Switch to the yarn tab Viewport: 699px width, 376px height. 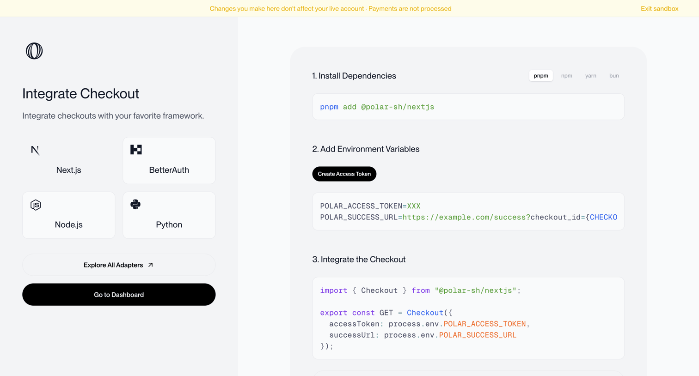pyautogui.click(x=591, y=76)
